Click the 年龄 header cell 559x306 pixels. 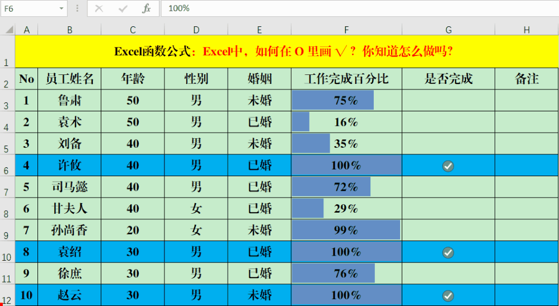tap(133, 79)
